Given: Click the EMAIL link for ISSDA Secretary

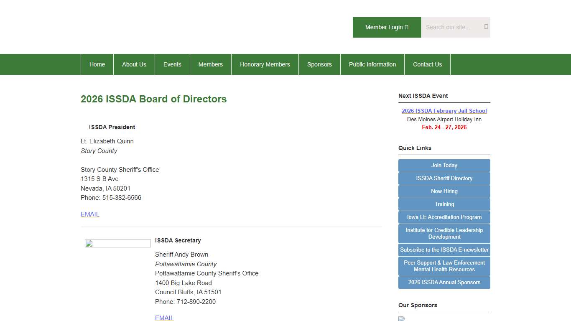Looking at the screenshot, I should point(164,318).
